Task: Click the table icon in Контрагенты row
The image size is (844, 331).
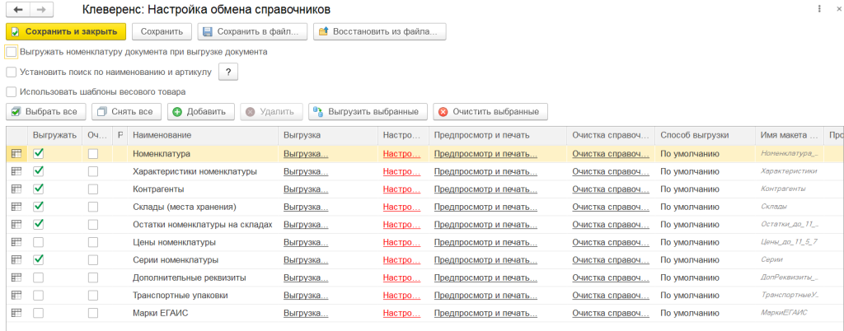Action: [16, 189]
